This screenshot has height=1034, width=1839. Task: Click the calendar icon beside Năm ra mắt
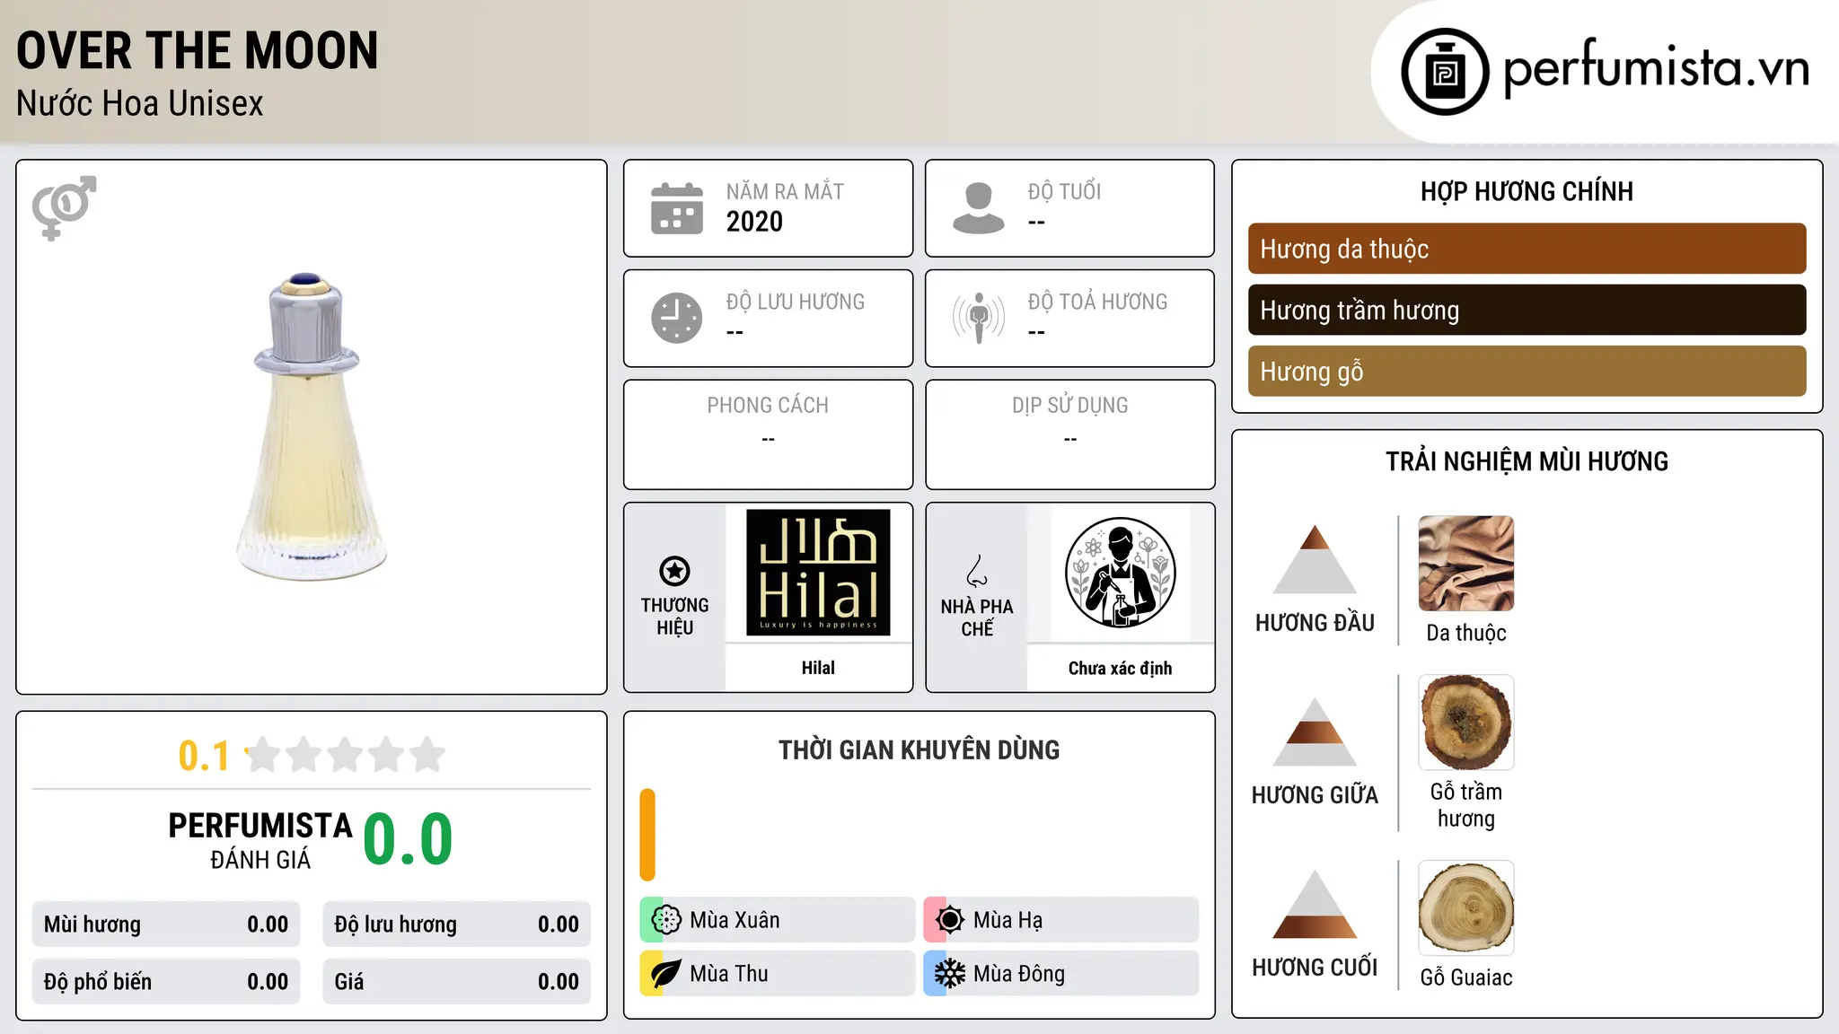(x=677, y=208)
